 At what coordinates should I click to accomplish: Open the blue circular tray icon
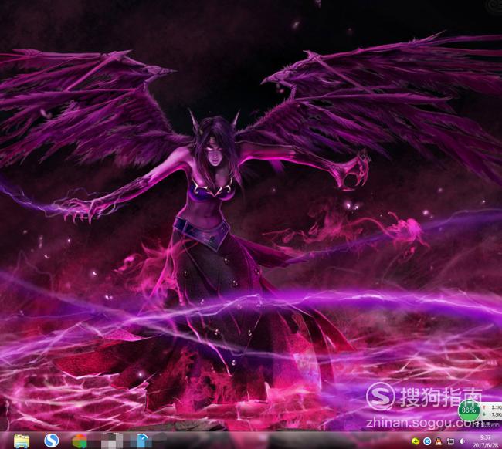[427, 441]
